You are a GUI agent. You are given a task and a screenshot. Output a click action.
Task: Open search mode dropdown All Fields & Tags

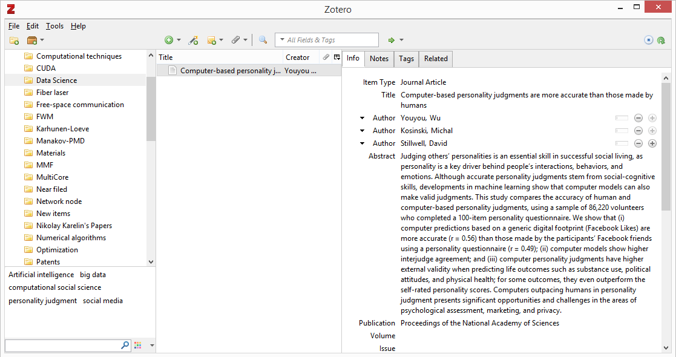283,40
